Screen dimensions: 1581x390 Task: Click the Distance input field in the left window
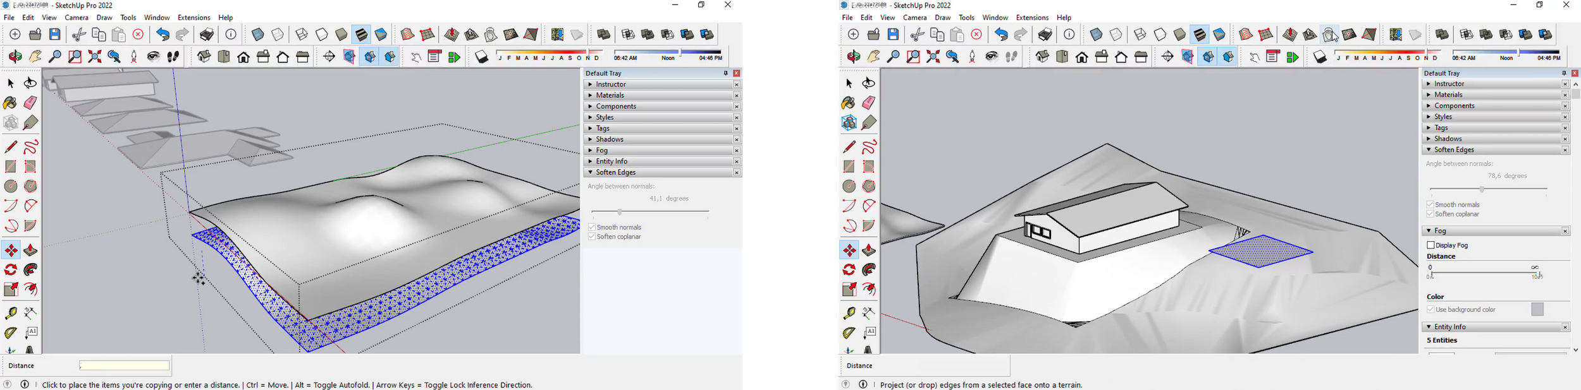(125, 365)
